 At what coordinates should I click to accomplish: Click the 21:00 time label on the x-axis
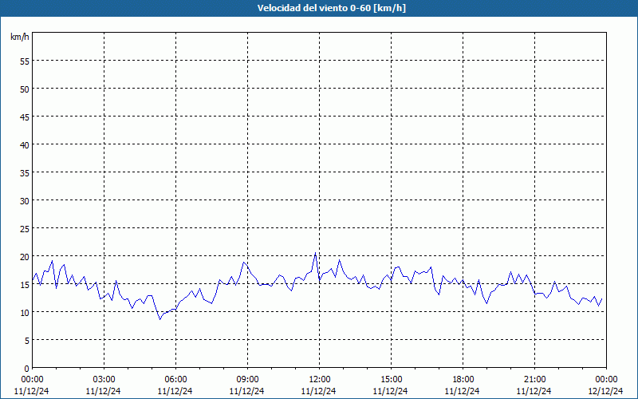pos(534,380)
